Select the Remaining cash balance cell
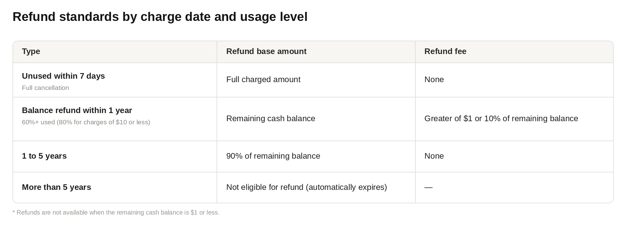 pos(271,118)
